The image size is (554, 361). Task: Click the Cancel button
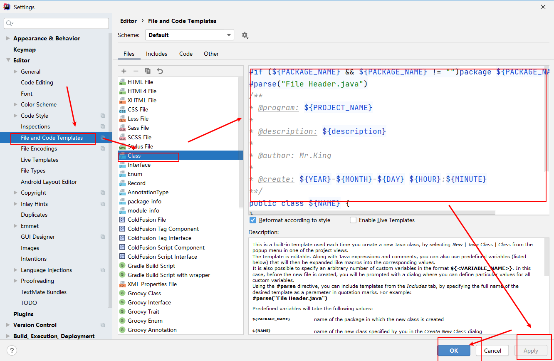point(492,351)
